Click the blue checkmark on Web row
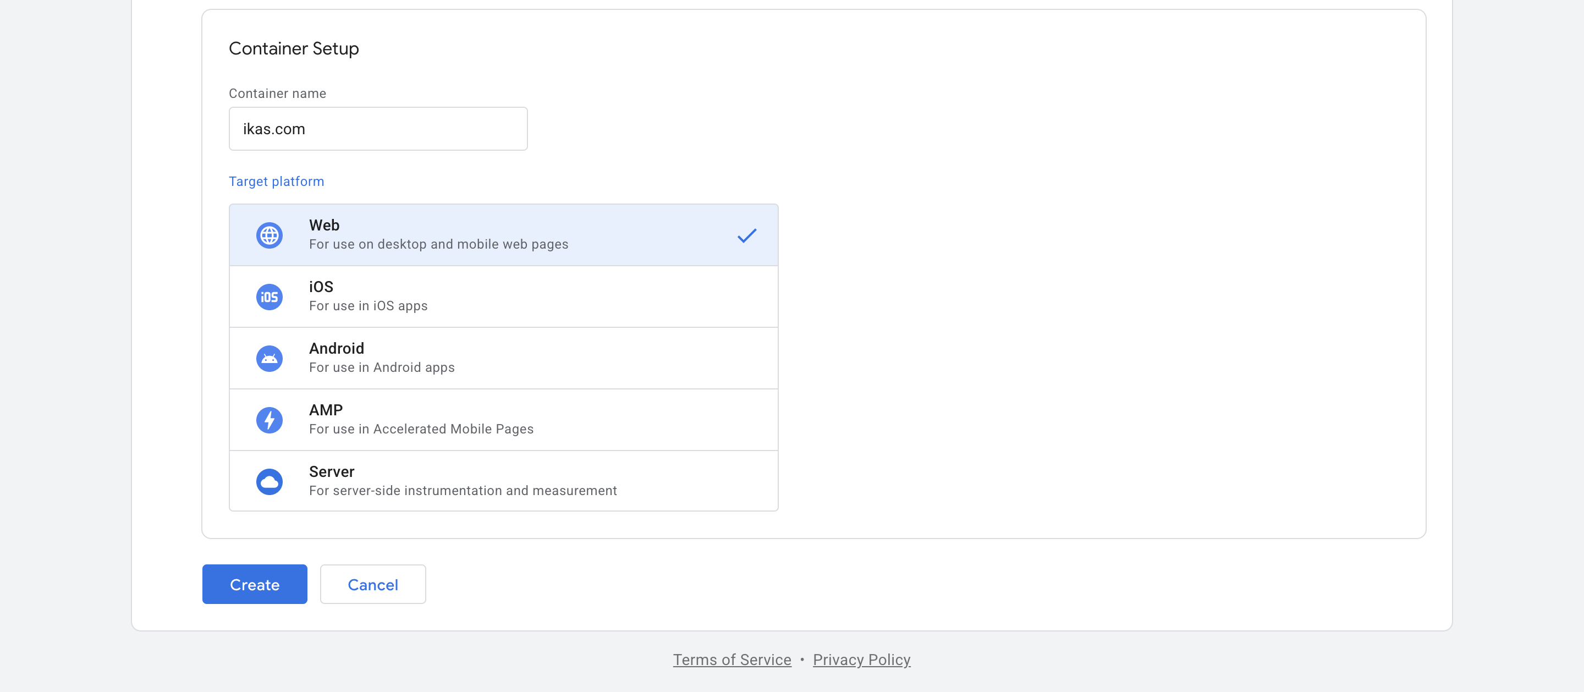The image size is (1584, 692). click(x=746, y=235)
